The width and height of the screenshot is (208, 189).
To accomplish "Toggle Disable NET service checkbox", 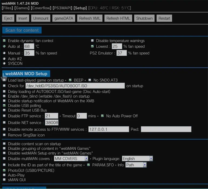I will 4,123.
